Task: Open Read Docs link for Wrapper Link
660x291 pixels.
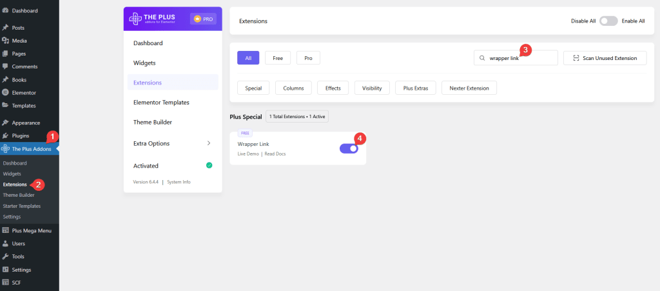Action: (x=275, y=154)
